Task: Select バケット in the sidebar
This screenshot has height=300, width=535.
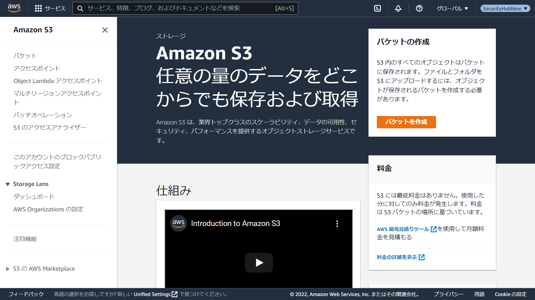Action: (x=25, y=56)
